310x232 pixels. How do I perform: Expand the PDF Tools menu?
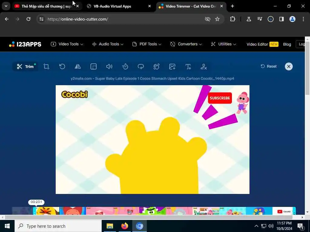point(147,44)
